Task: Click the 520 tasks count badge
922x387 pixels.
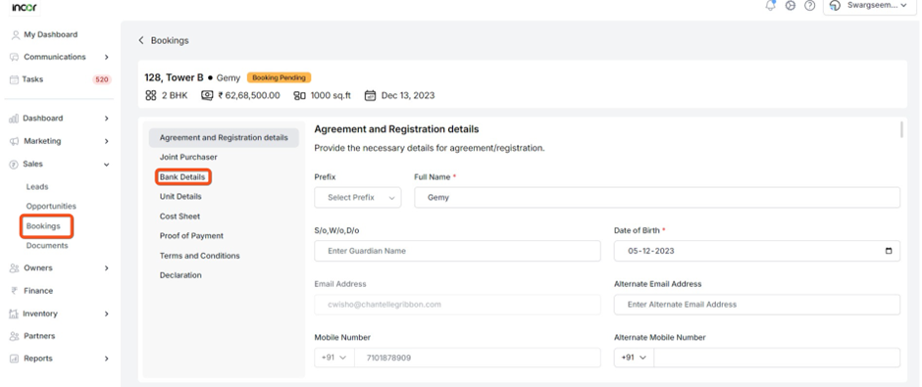Action: pyautogui.click(x=102, y=79)
